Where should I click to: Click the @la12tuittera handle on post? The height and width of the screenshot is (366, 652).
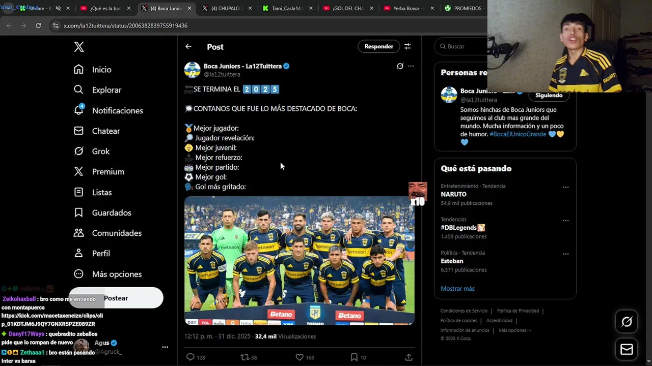point(222,74)
